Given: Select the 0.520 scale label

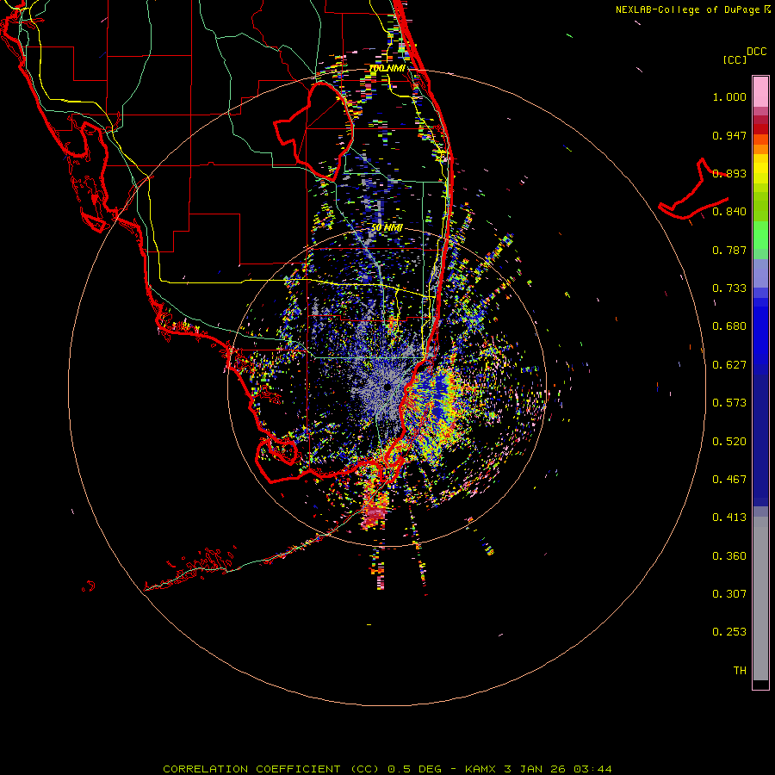Looking at the screenshot, I should pos(729,442).
